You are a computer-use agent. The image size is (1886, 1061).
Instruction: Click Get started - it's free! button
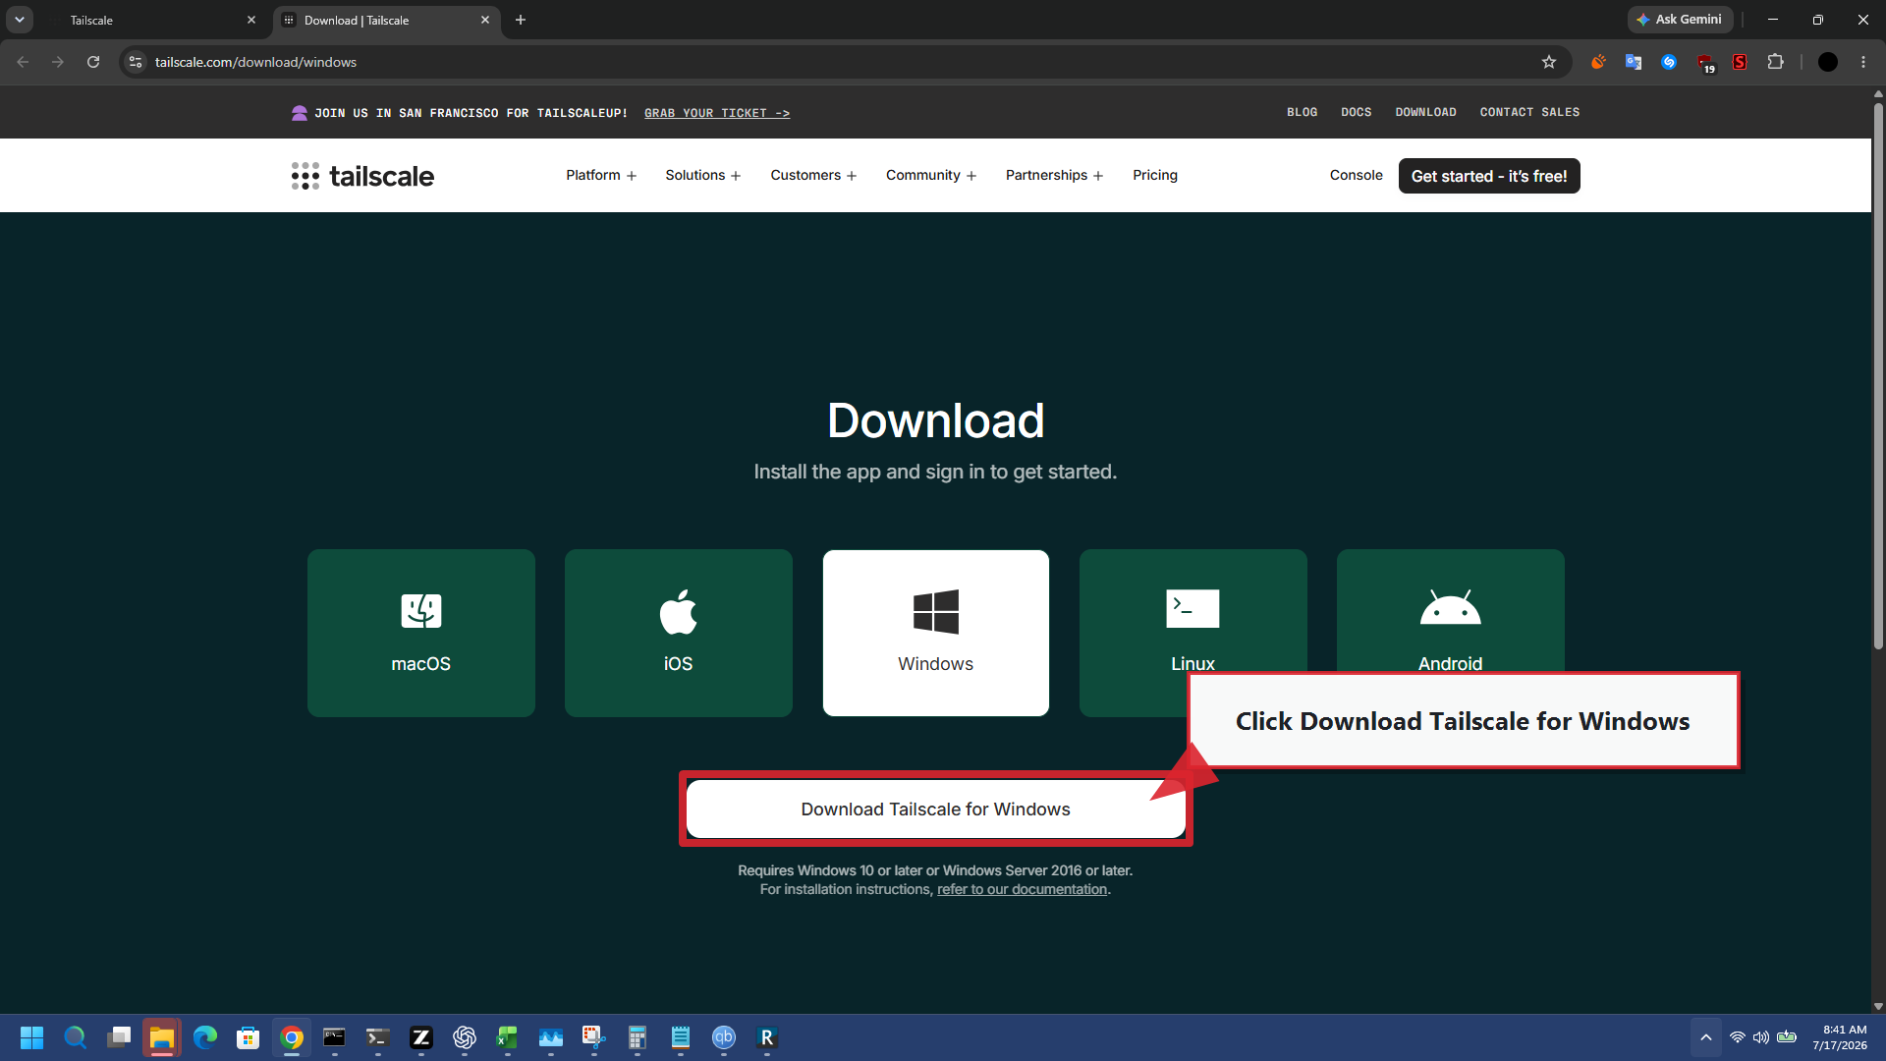coord(1489,176)
